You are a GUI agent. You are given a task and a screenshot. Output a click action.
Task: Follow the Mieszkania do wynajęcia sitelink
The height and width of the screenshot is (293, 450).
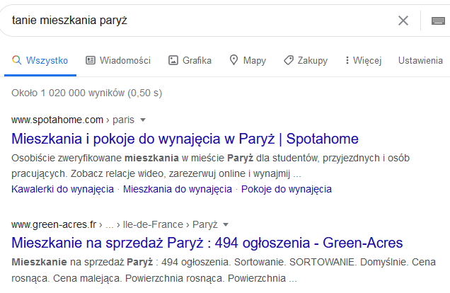click(x=178, y=189)
